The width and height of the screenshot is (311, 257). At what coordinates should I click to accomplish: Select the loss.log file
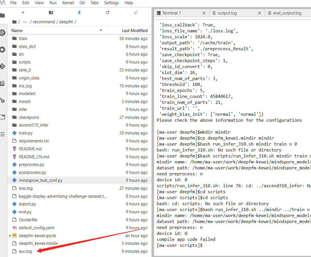(x=80, y=188)
